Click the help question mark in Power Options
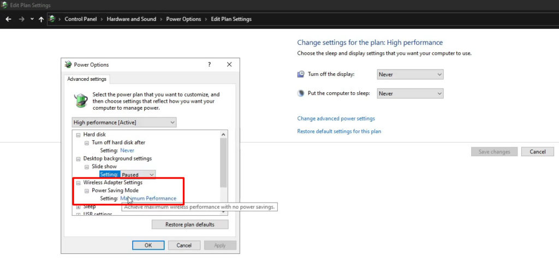Viewport: 559px width, 261px height. pyautogui.click(x=209, y=64)
